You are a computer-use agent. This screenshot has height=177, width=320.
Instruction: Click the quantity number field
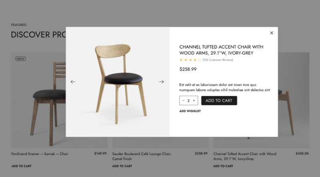(188, 101)
